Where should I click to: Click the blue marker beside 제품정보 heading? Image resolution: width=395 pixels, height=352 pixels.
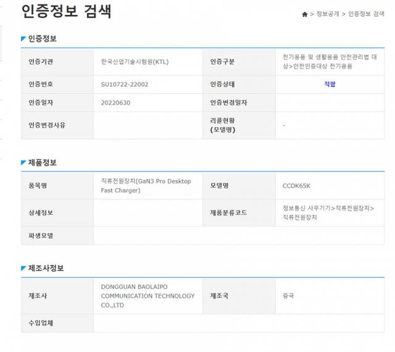[23, 162]
